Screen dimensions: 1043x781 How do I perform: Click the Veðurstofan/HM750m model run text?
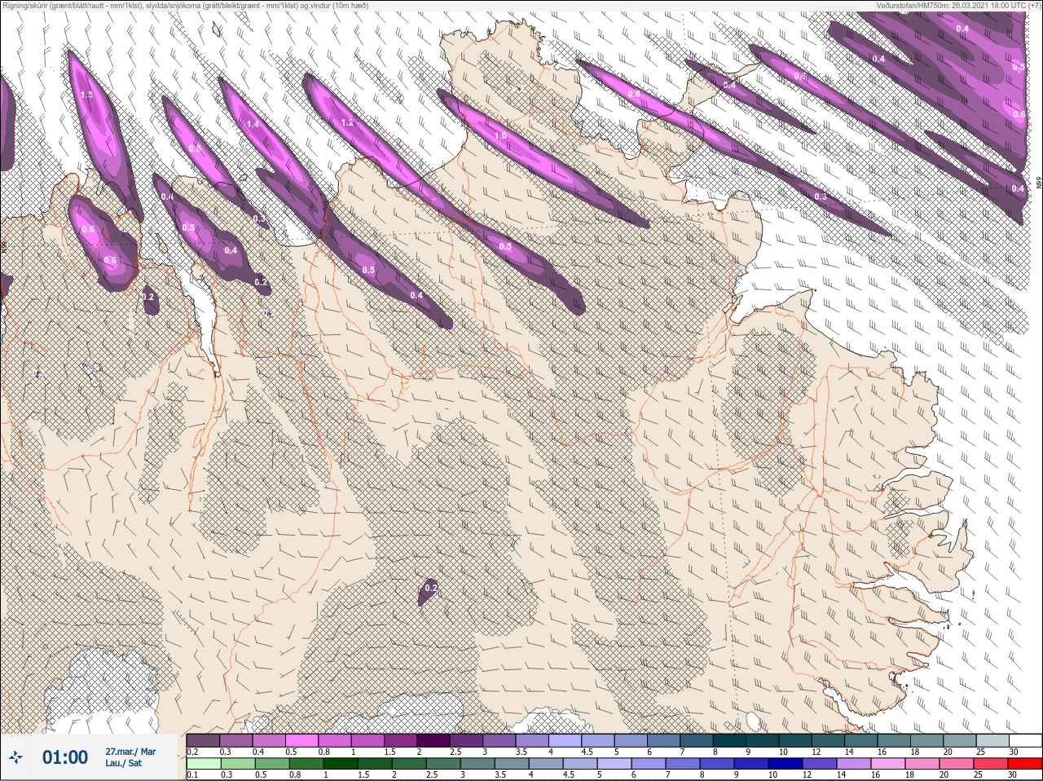pos(957,5)
